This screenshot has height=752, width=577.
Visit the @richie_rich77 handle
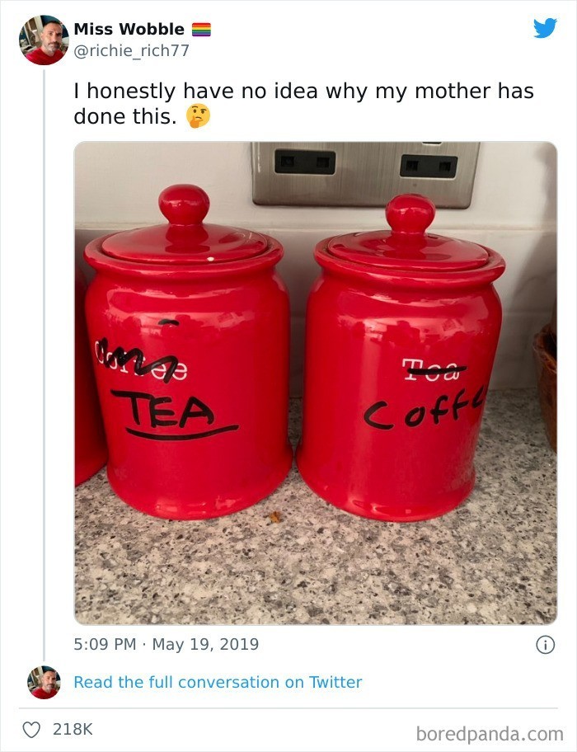[131, 50]
